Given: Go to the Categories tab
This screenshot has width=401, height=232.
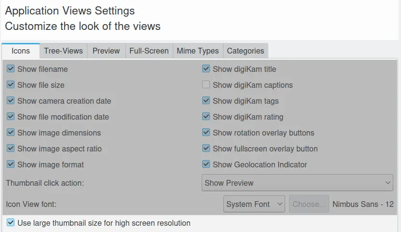Looking at the screenshot, I should (x=245, y=51).
